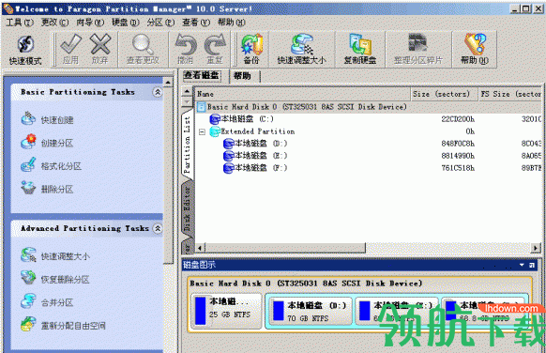Select 本地磁盘 (D:) 70 GB block in disk map
Viewport: 546px width, 353px height.
click(310, 311)
